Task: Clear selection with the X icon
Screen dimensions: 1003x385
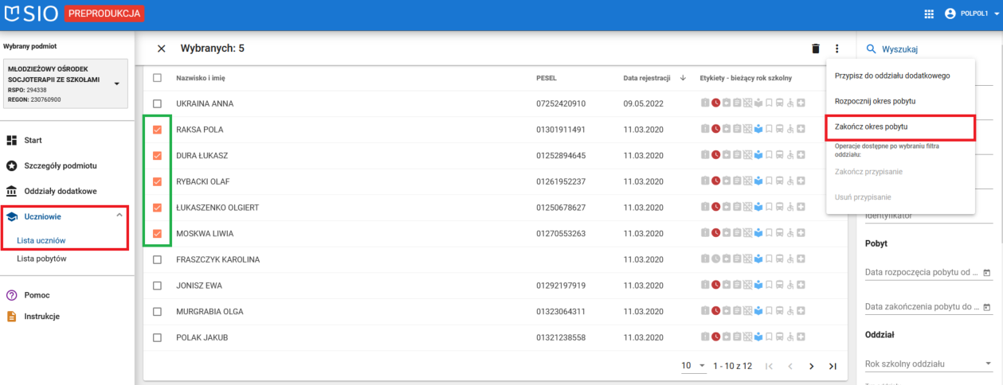Action: (161, 49)
